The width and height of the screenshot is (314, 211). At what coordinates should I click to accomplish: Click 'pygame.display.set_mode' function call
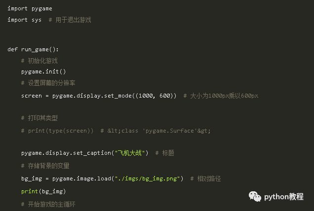pyautogui.click(x=92, y=96)
